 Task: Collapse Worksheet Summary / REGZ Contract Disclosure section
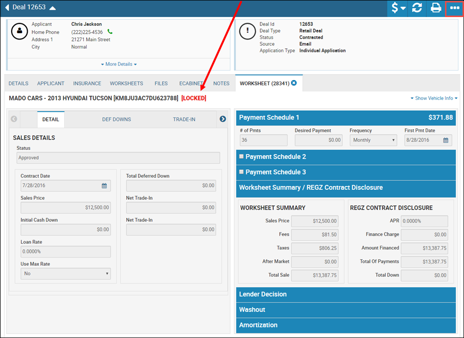(x=346, y=188)
